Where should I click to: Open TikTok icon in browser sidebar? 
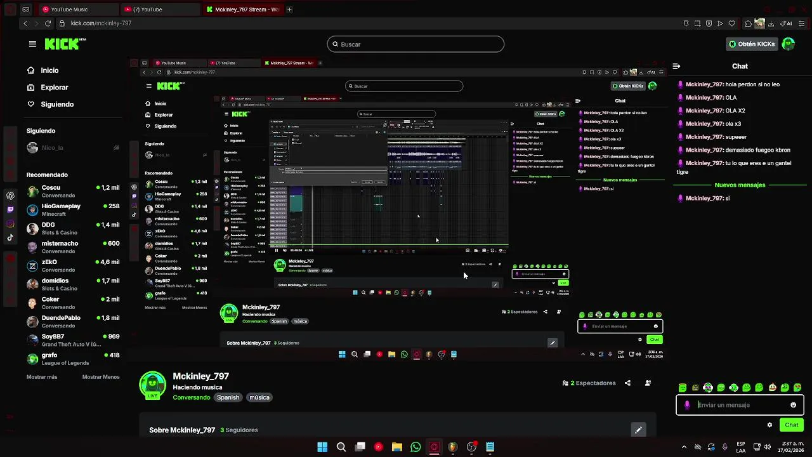(10, 237)
